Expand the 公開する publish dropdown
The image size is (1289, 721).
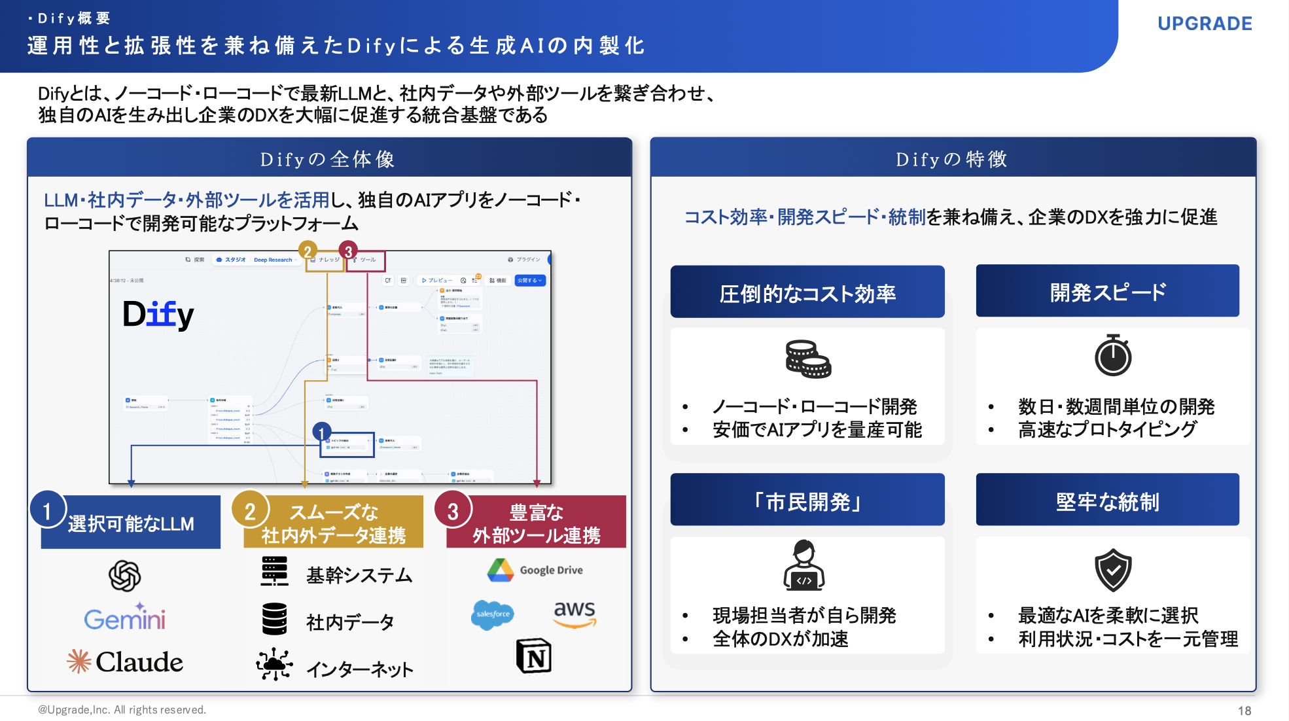tap(530, 280)
